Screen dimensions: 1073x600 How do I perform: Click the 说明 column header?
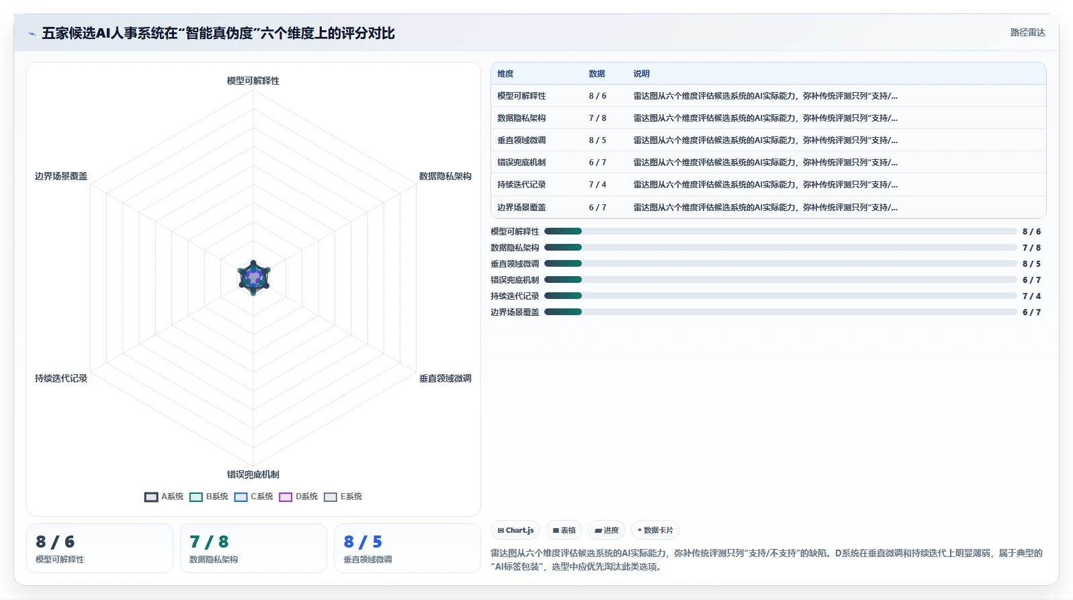point(642,74)
